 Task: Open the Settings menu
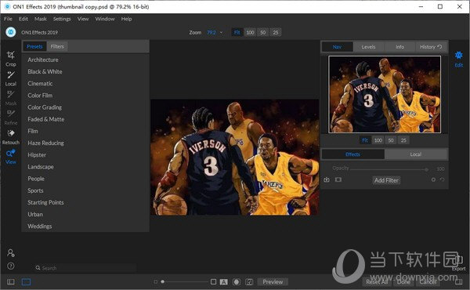tap(62, 19)
